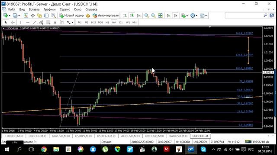
Task: Switch timeframe to M1
Action: [x=80, y=22]
